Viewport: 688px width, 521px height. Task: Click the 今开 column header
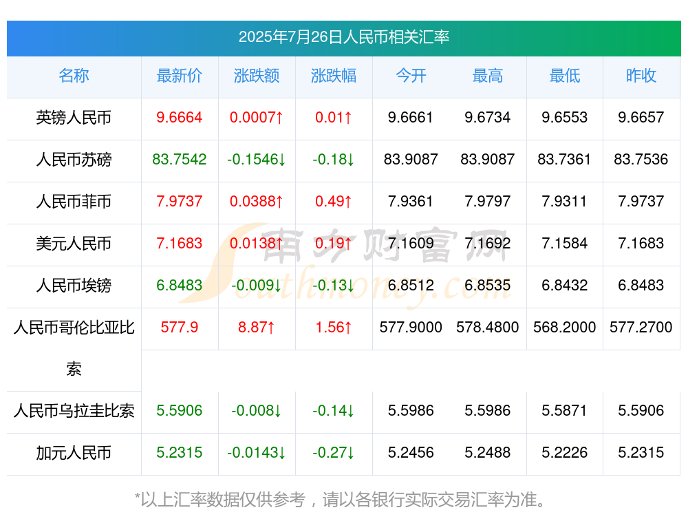(x=411, y=76)
